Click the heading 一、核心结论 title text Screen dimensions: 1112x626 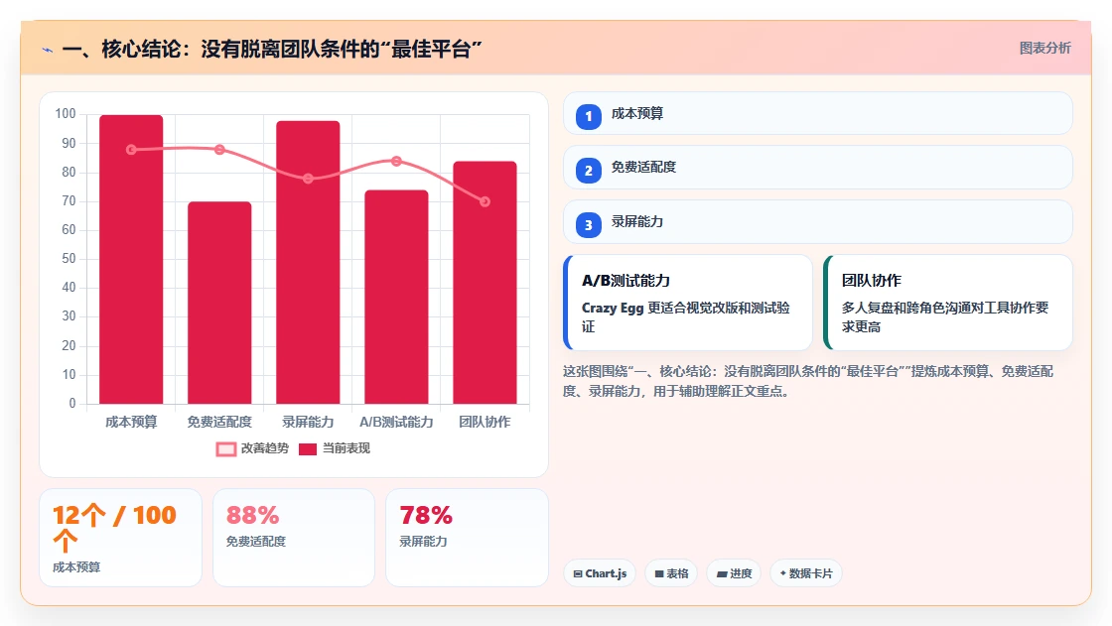click(x=272, y=49)
